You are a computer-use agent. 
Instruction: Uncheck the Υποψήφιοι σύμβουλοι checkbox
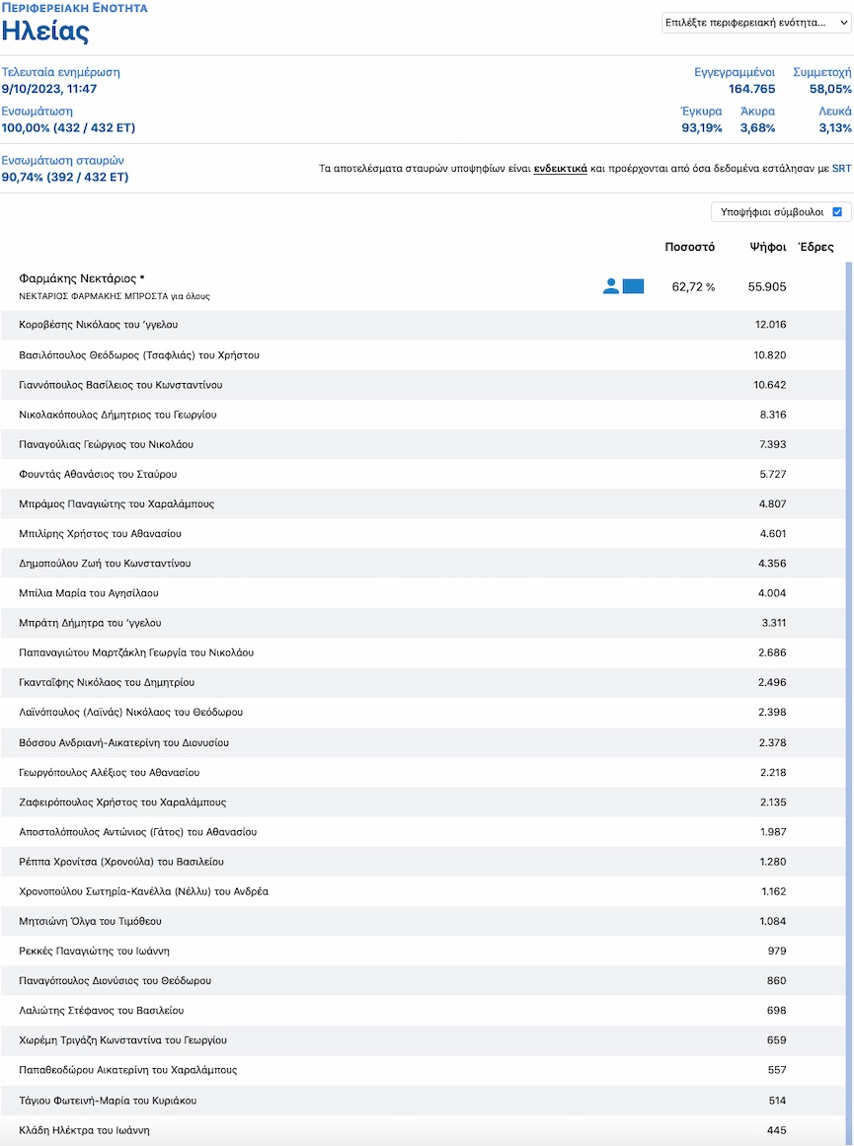[x=837, y=212]
